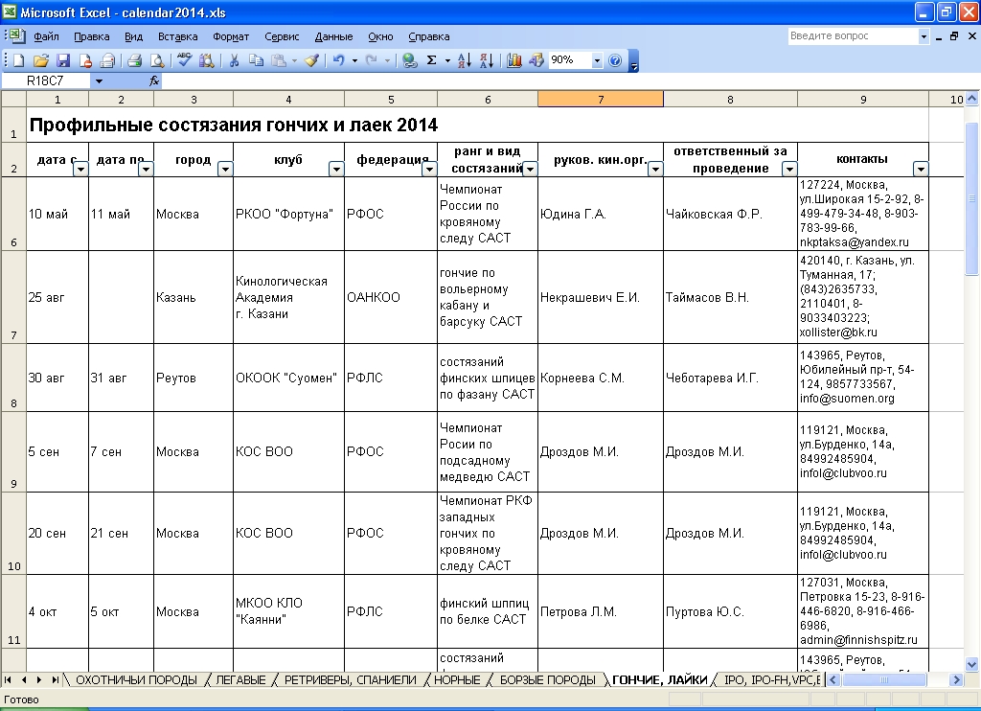Expand the 'контакты' filter arrow
The height and width of the screenshot is (711, 981).
pos(921,169)
